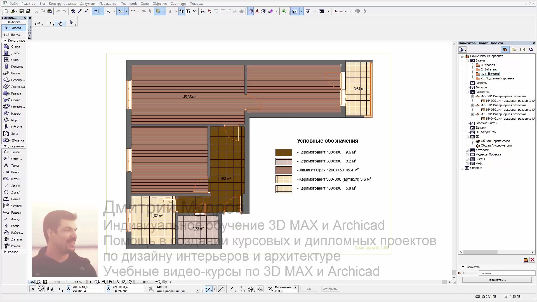537x302 pixels.
Task: Collapse the Конструирование tools group
Action: point(5,41)
